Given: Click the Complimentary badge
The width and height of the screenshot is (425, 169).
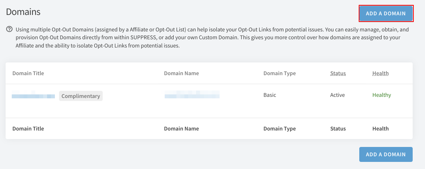Looking at the screenshot, I should tap(81, 96).
